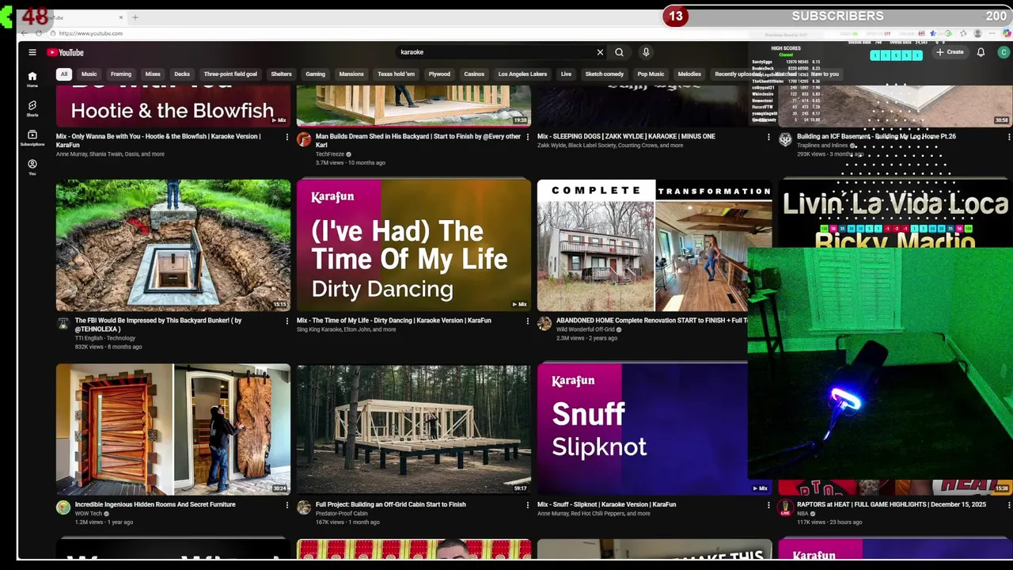Click the YouTube logo
Viewport: 1013px width, 570px height.
[65, 52]
